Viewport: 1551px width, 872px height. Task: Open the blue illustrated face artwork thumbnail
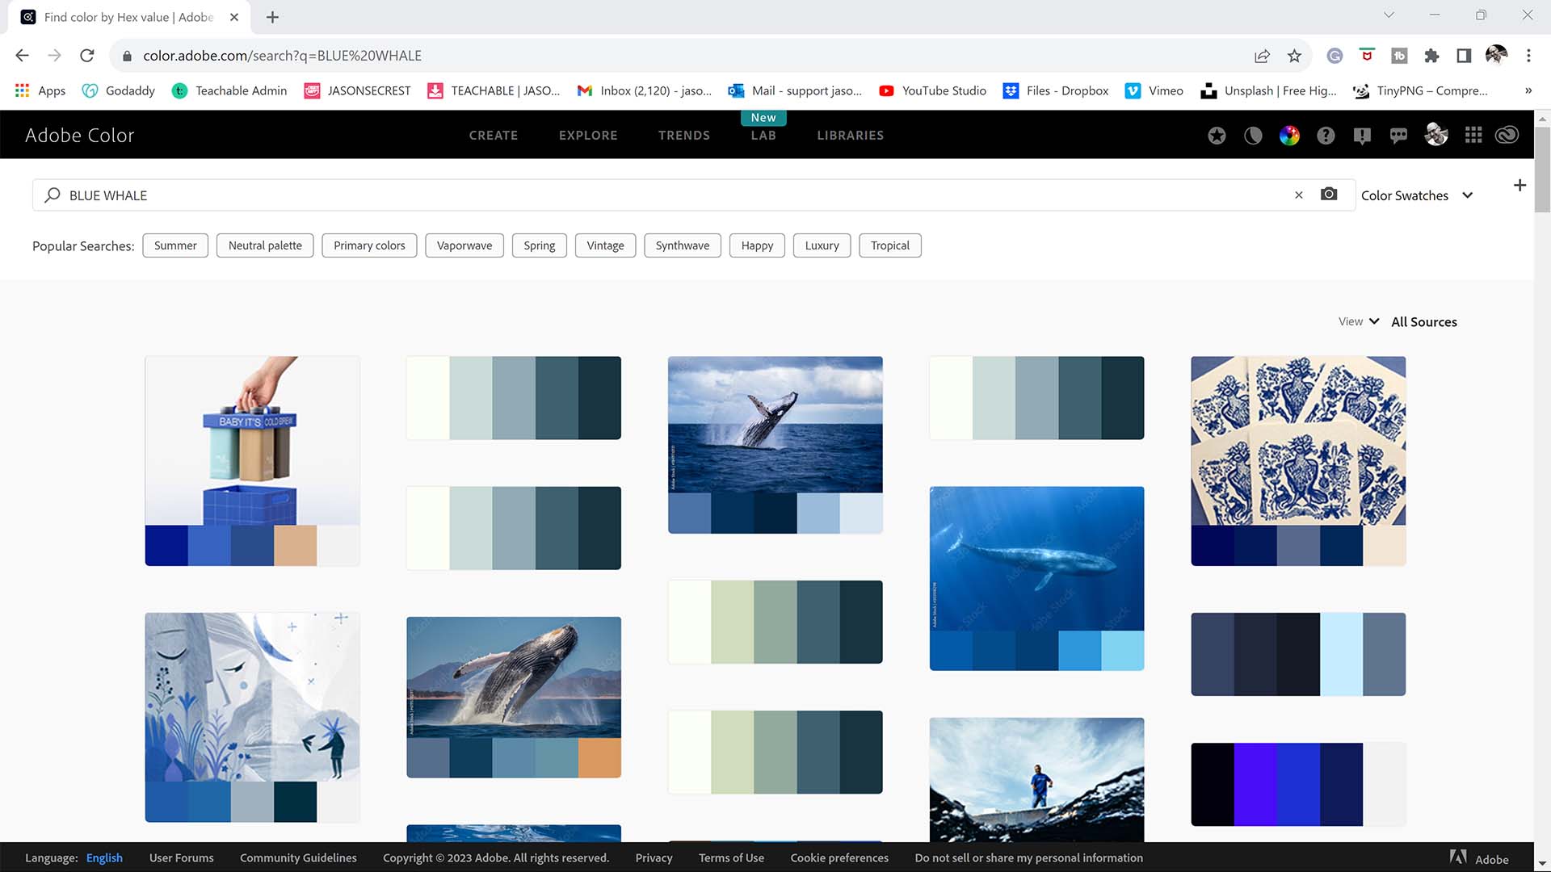[252, 697]
